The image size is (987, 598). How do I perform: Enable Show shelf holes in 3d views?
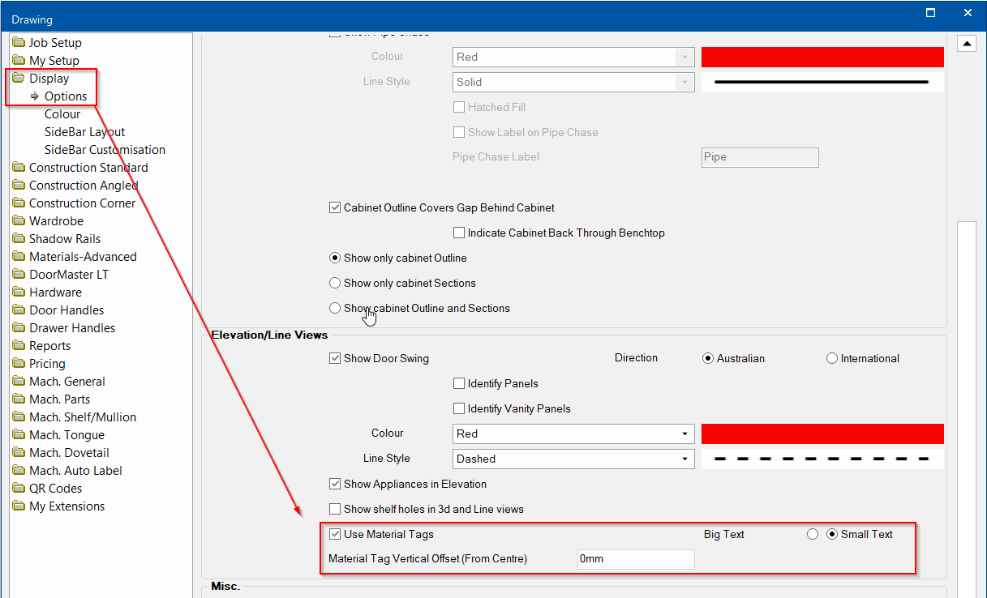(335, 509)
